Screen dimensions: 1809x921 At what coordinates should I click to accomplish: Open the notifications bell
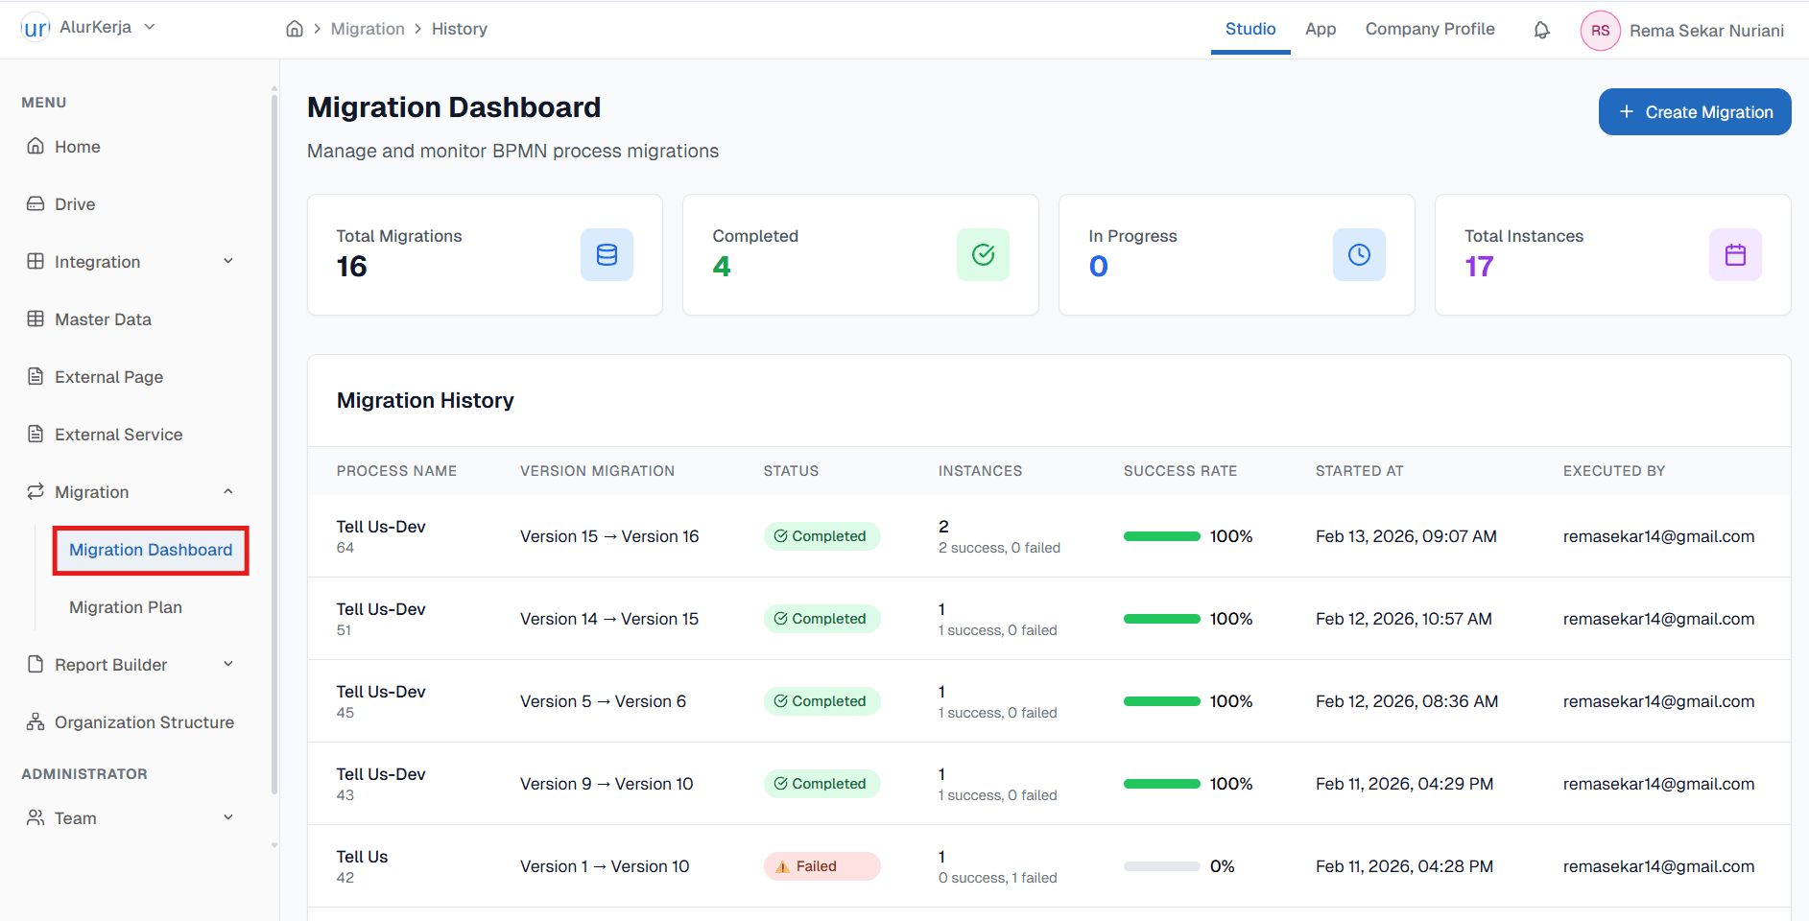tap(1541, 30)
